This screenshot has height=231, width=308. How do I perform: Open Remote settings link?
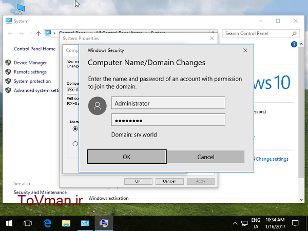30,72
